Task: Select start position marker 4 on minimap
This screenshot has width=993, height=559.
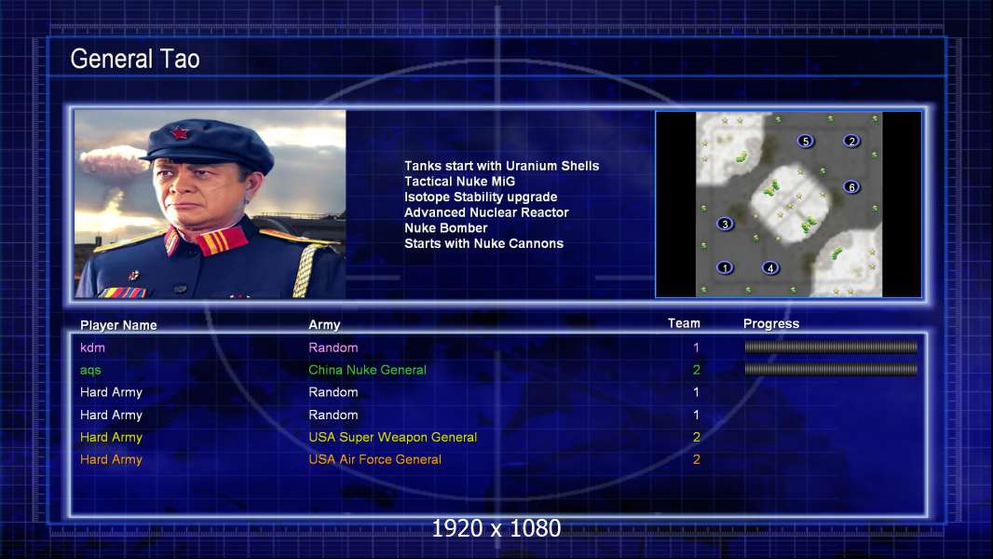Action: (x=770, y=267)
